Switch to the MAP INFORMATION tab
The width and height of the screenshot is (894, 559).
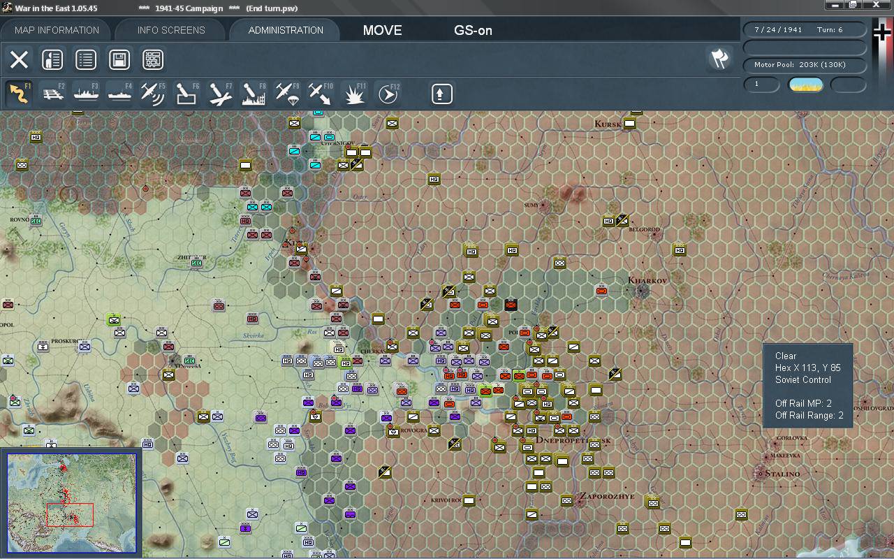tap(57, 30)
